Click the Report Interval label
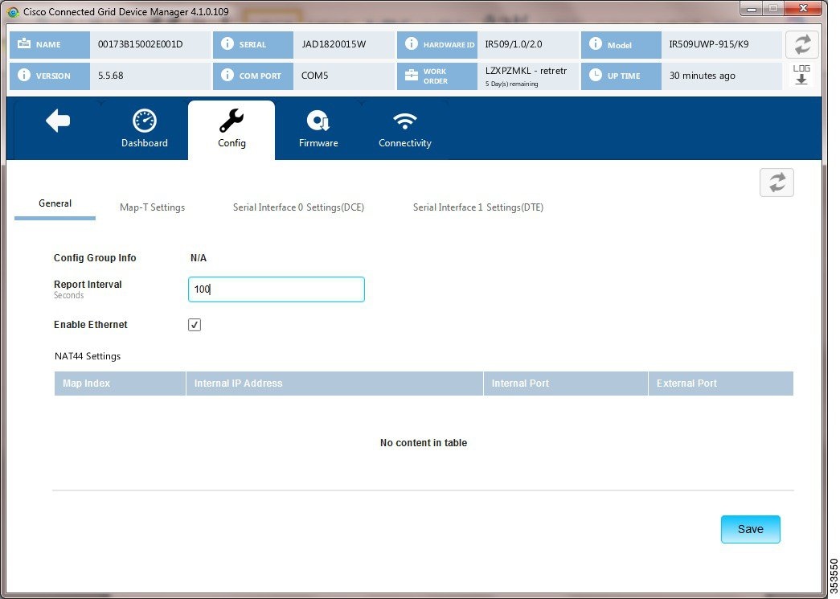 (88, 285)
